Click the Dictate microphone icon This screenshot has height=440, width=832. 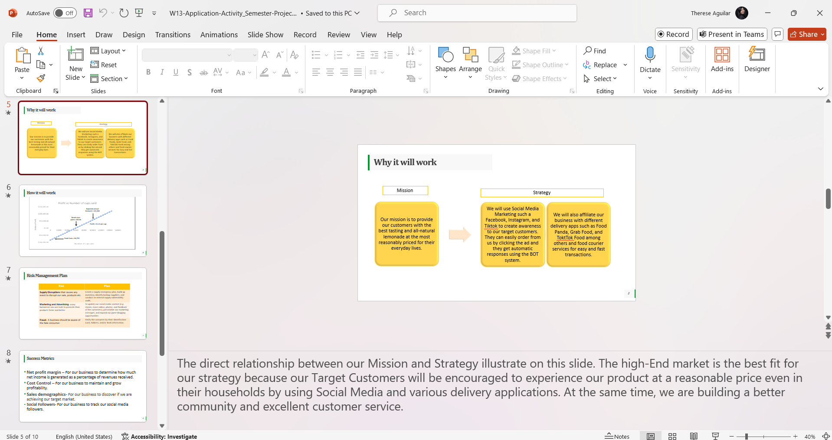click(650, 55)
